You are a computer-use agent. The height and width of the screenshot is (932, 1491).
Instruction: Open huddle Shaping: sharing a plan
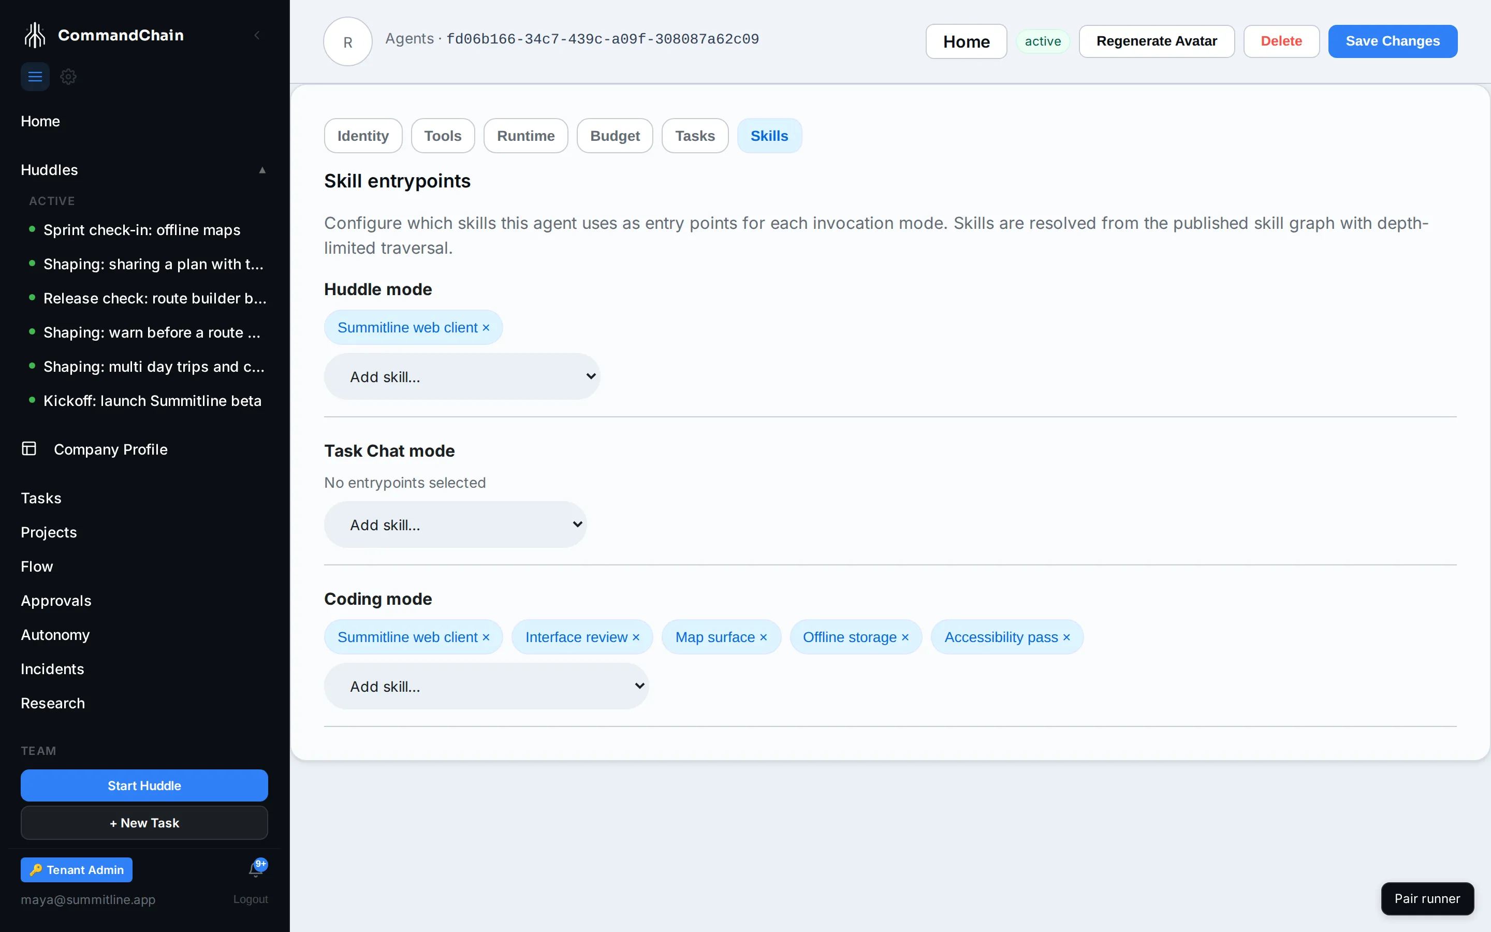click(x=153, y=264)
